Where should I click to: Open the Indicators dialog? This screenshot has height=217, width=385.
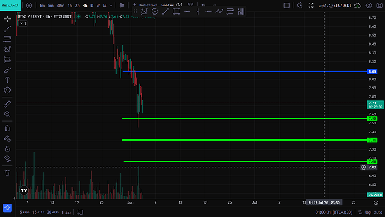click(145, 5)
